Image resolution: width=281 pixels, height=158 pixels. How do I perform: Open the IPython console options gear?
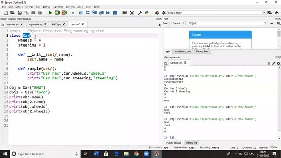point(279,63)
